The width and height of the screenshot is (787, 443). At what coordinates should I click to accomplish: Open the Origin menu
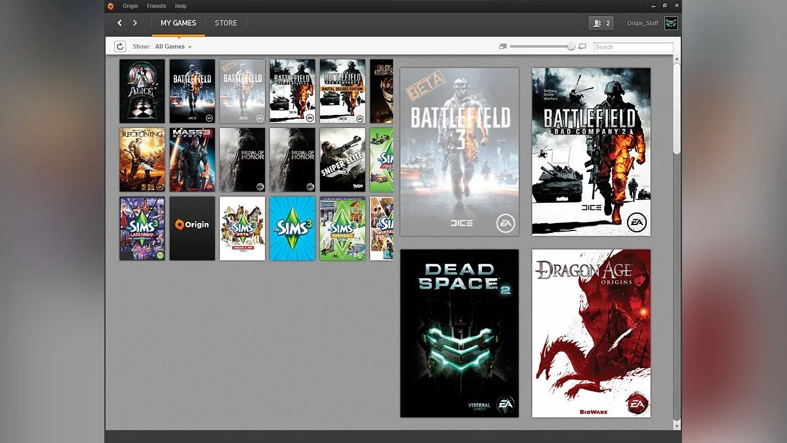coord(131,6)
